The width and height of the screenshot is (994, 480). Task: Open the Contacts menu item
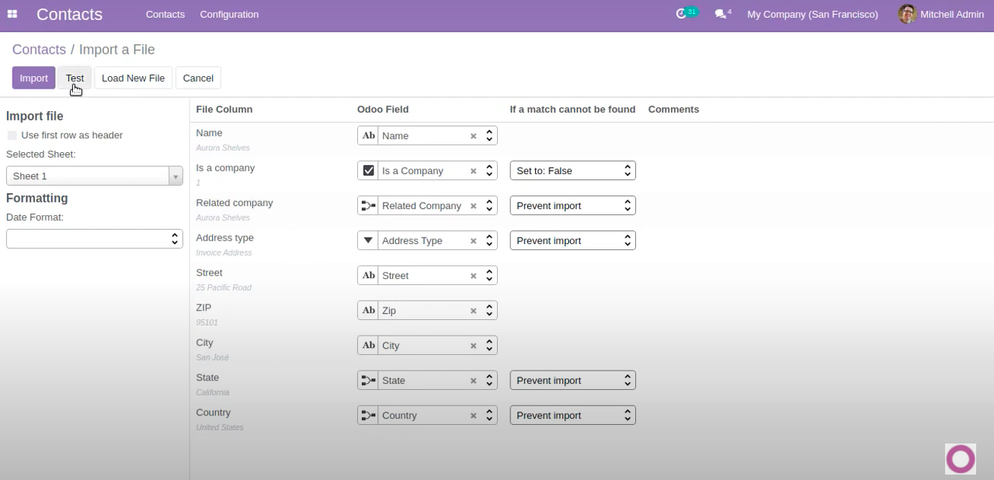(165, 14)
